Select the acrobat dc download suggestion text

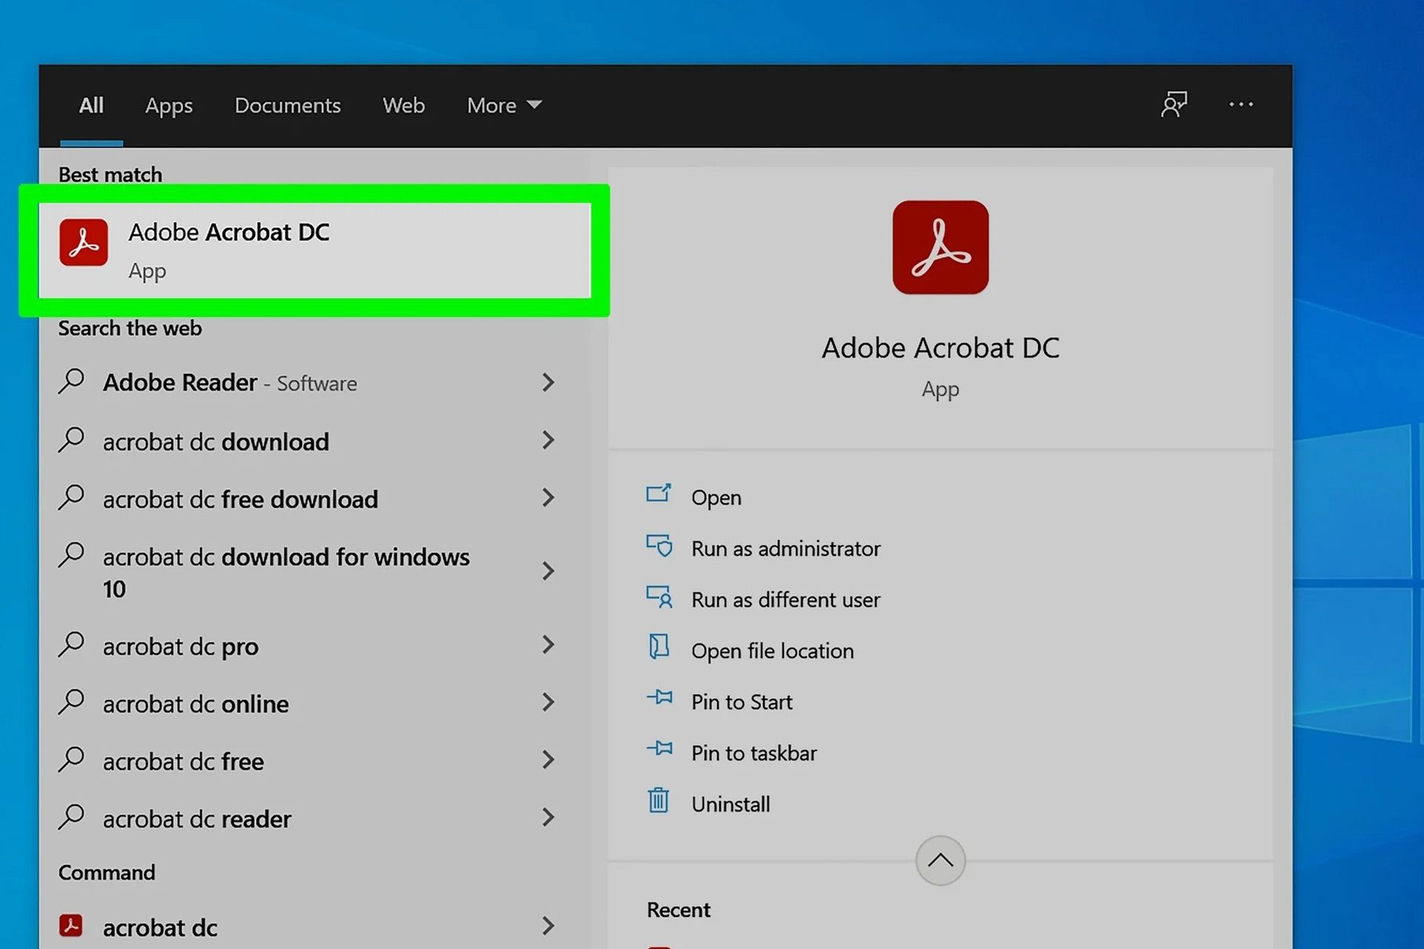click(216, 442)
